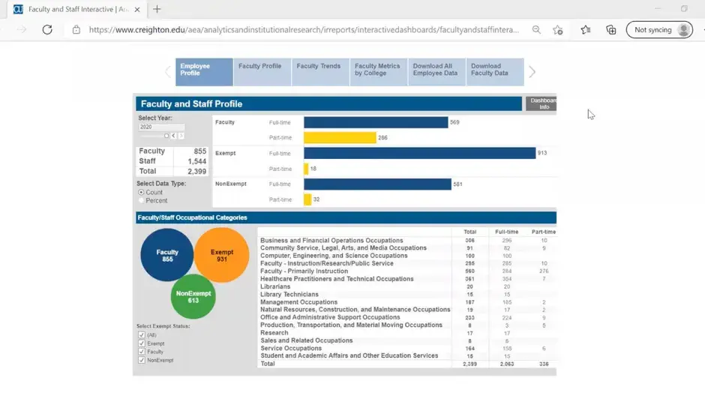The width and height of the screenshot is (705, 396).
Task: Click the year slider handle
Action: click(x=166, y=136)
